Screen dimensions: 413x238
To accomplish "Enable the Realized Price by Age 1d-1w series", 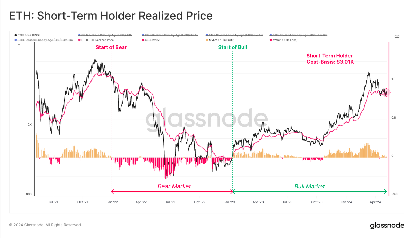I will (x=170, y=35).
